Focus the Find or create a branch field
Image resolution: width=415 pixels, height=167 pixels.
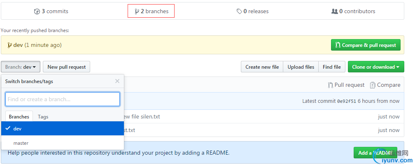tap(63, 99)
